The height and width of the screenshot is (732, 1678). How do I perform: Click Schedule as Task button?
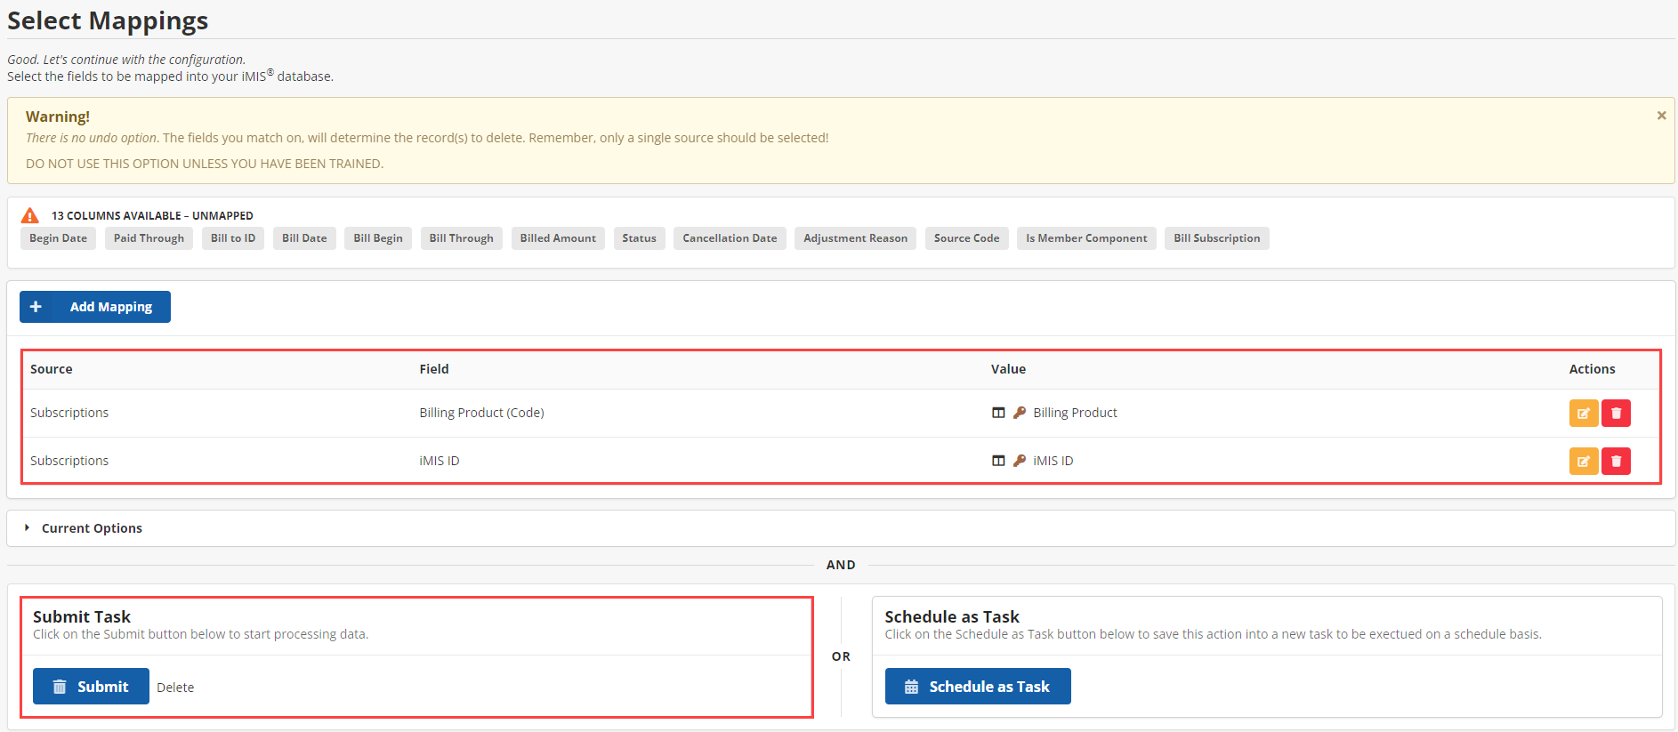pyautogui.click(x=978, y=687)
